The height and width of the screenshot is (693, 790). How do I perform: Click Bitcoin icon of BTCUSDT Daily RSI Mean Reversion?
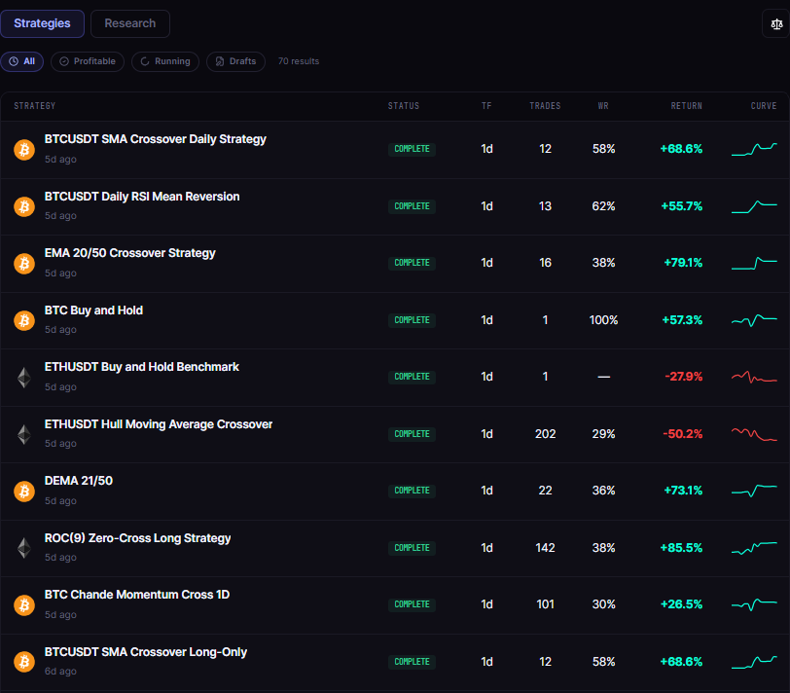(x=24, y=206)
